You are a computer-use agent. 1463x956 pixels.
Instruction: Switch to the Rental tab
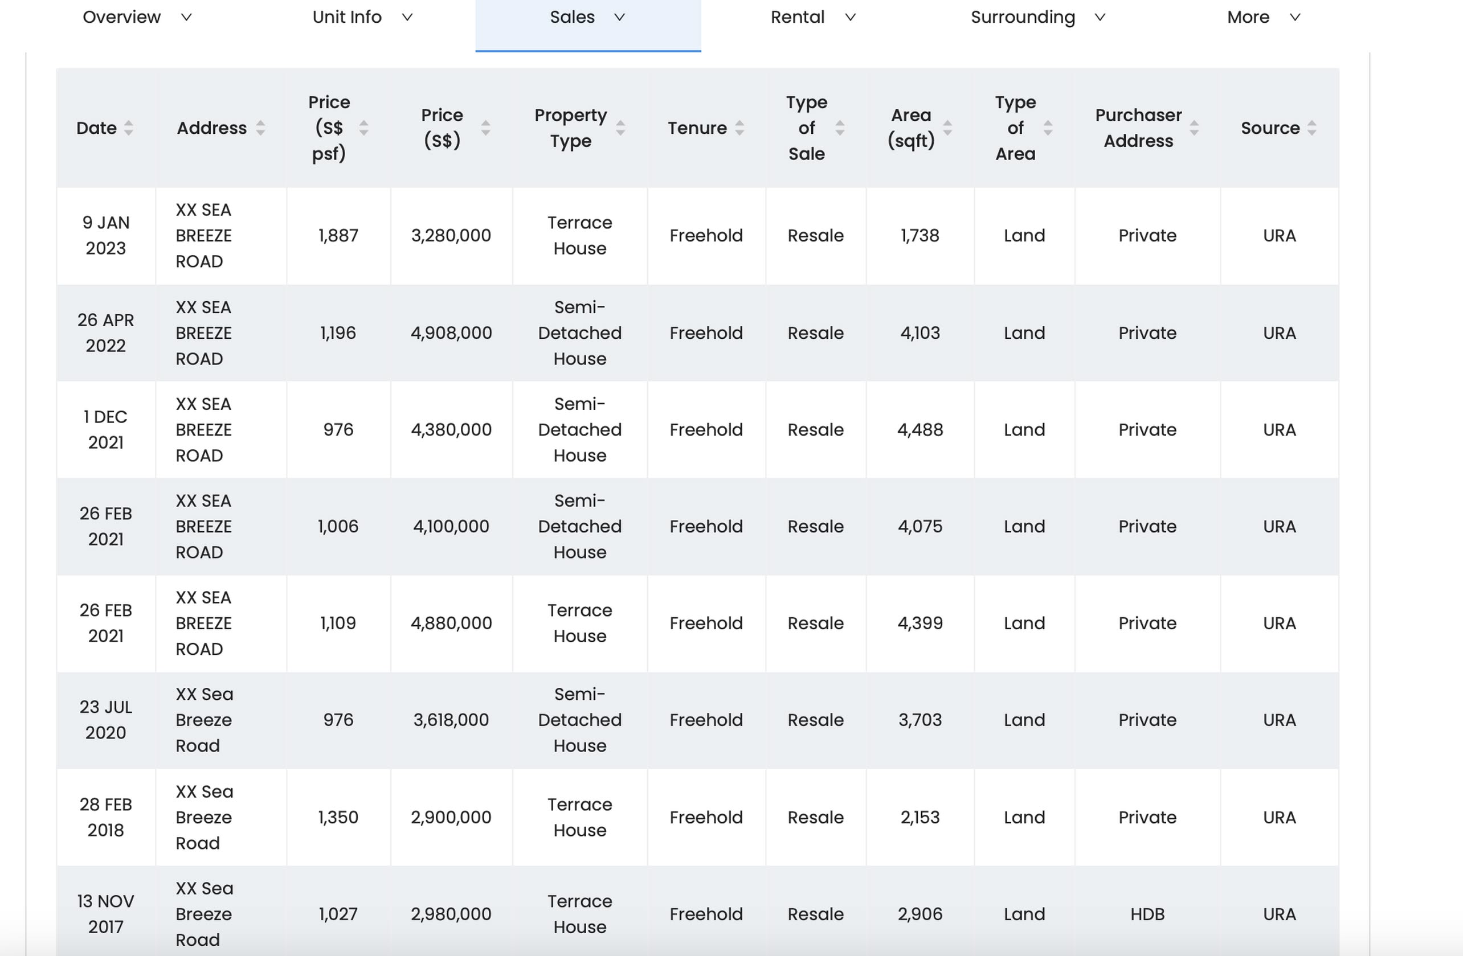coord(797,17)
